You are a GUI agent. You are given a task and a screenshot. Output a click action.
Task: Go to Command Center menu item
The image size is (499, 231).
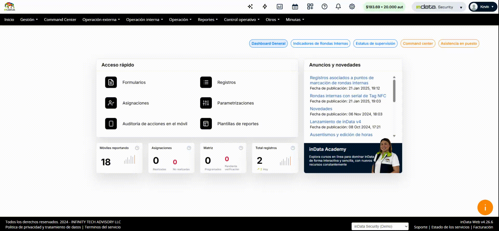pyautogui.click(x=60, y=20)
